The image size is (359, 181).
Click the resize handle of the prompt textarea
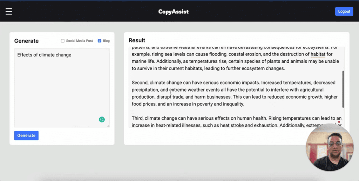tap(108, 126)
